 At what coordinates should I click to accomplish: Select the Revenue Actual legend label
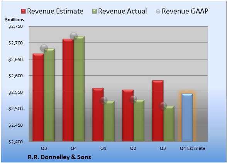click(x=122, y=11)
